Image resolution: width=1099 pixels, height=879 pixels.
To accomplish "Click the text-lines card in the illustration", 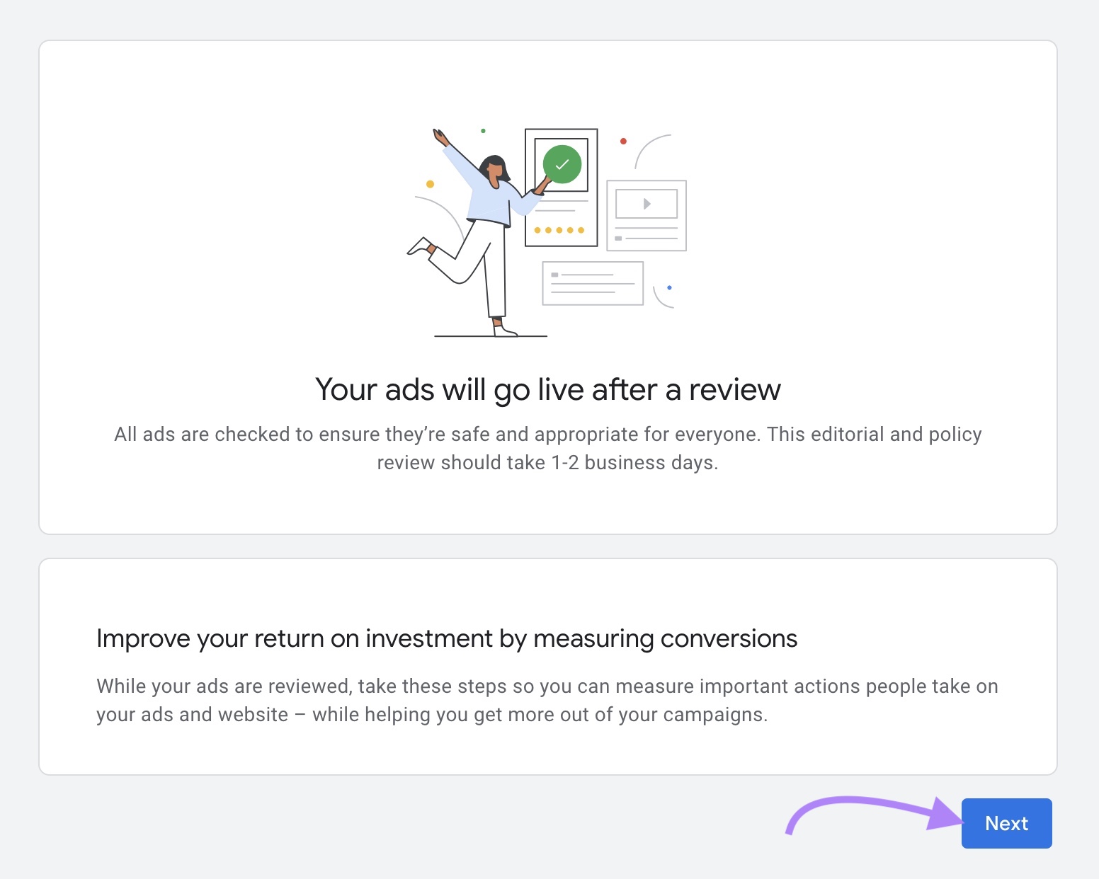I will pyautogui.click(x=593, y=282).
